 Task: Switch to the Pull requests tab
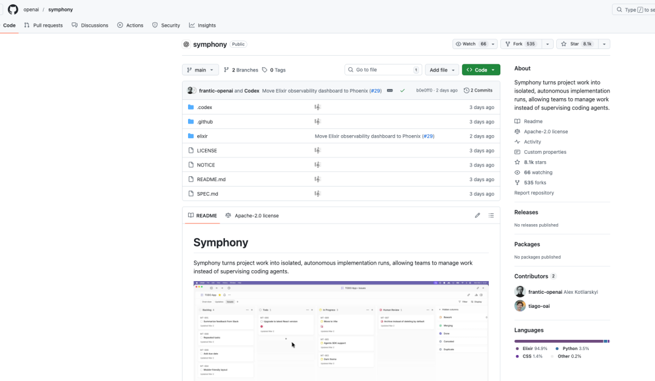[x=44, y=25]
